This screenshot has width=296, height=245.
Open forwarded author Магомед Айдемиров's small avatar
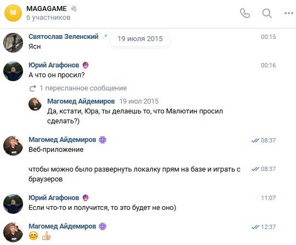coord(35,104)
